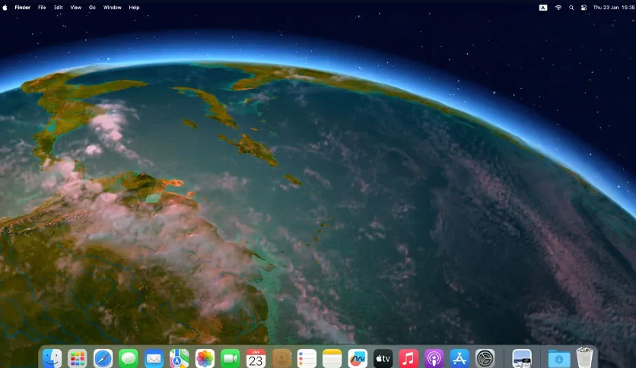
Task: Open the Edit menu
Action: tap(59, 8)
